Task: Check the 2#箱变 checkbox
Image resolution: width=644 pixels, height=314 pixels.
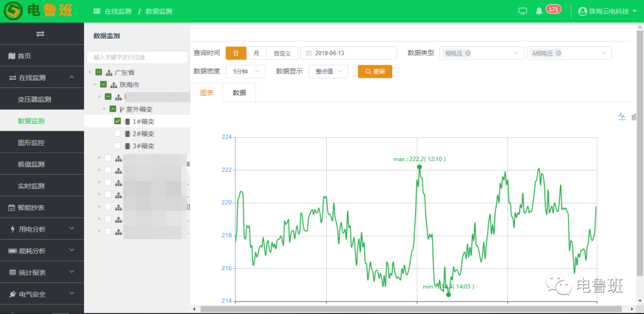Action: coord(117,133)
